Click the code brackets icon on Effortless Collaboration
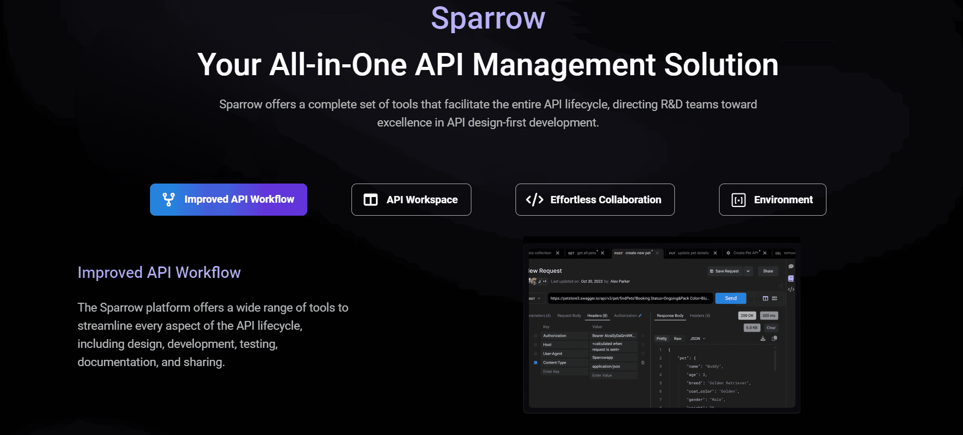963x435 pixels. coord(535,200)
